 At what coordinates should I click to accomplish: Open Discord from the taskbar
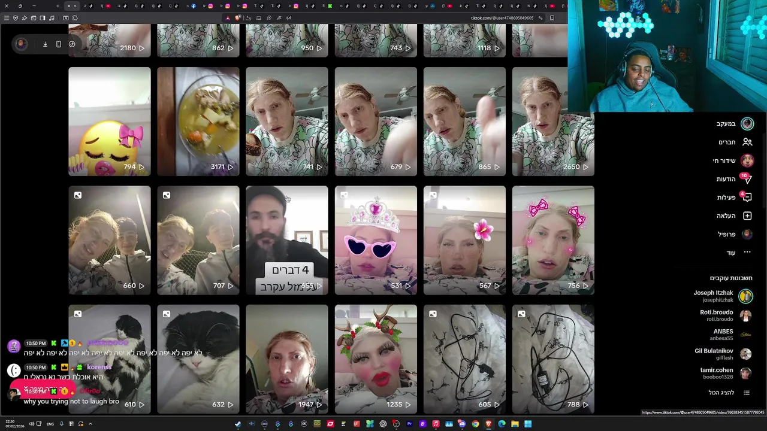tap(462, 424)
